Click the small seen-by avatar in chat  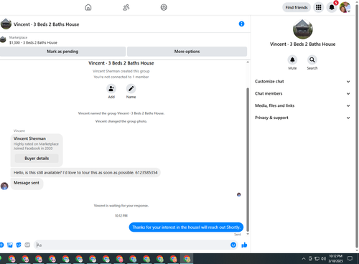click(238, 194)
